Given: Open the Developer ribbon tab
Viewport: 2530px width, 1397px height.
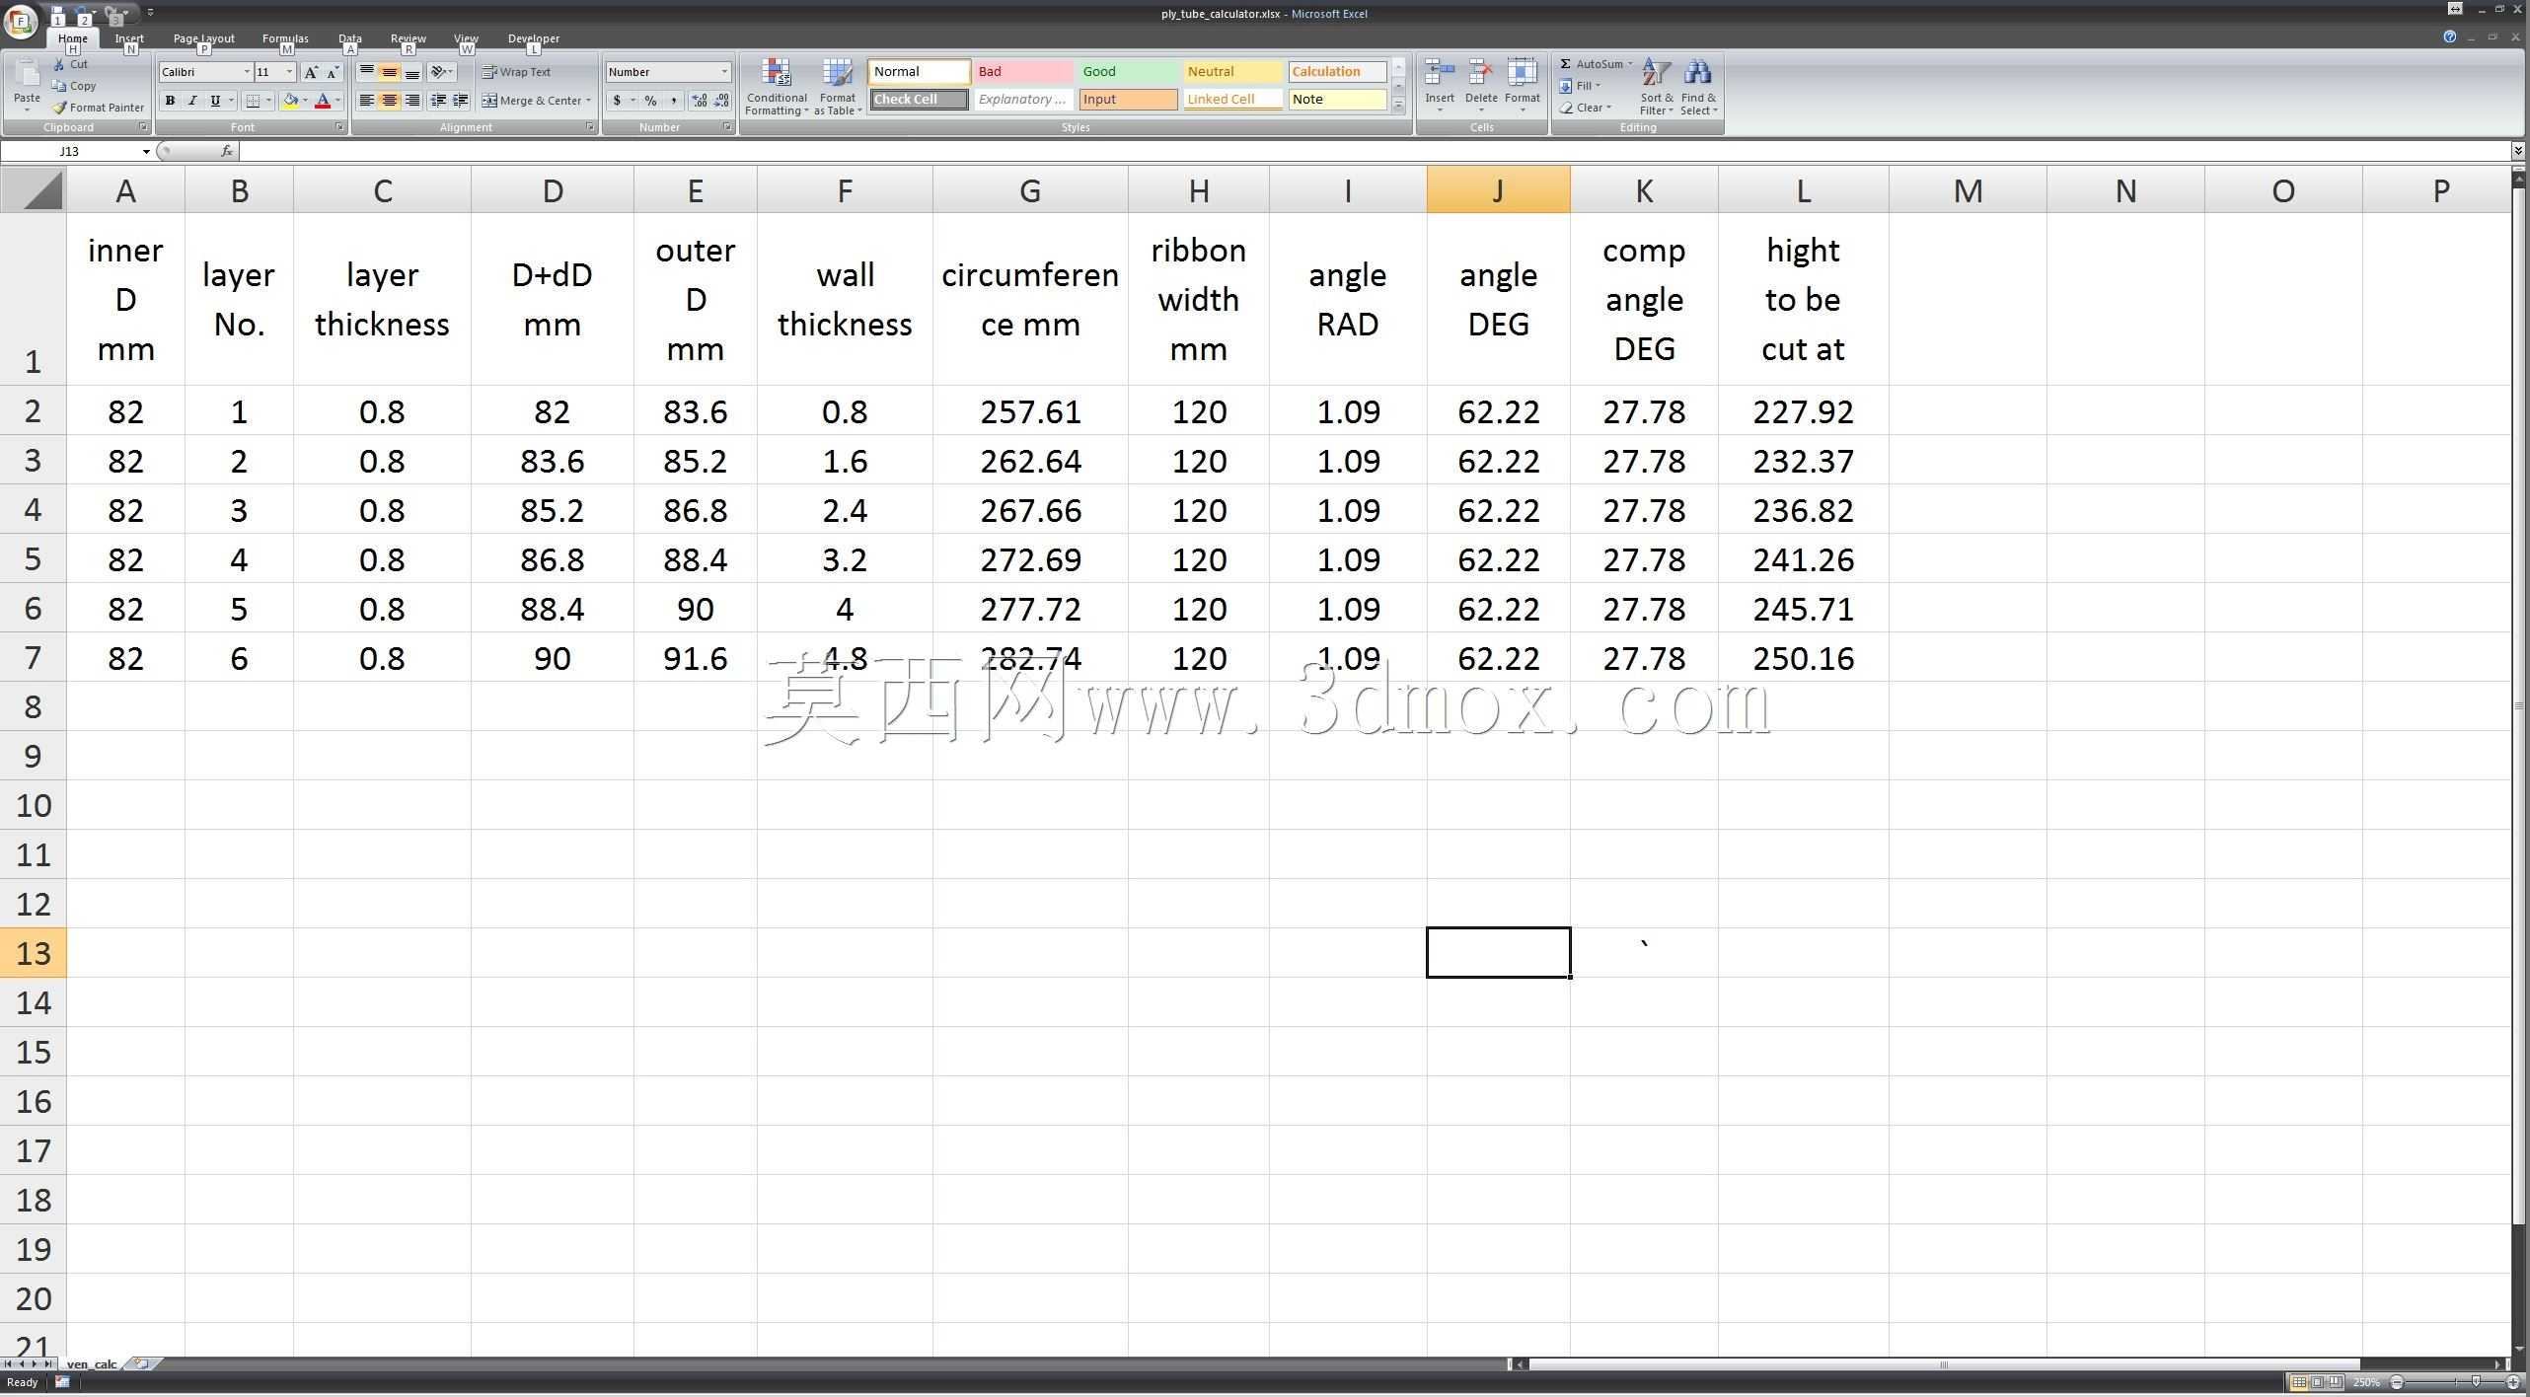Looking at the screenshot, I should click(534, 38).
